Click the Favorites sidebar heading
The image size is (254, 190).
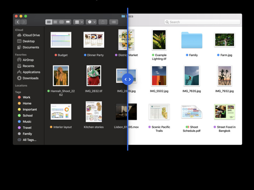[21, 55]
